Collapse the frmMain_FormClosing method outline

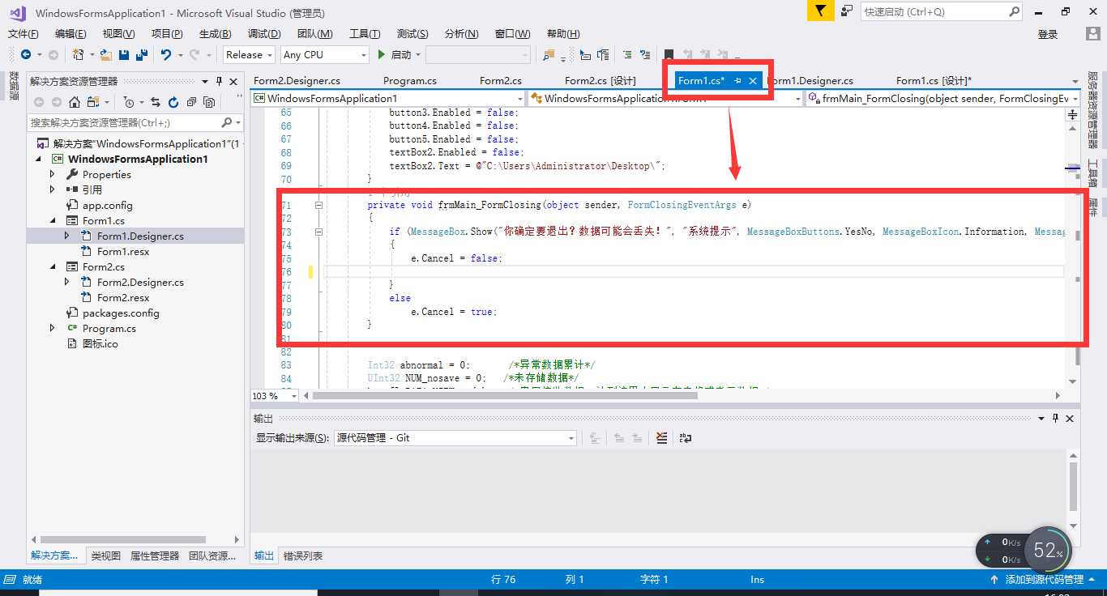click(x=318, y=205)
